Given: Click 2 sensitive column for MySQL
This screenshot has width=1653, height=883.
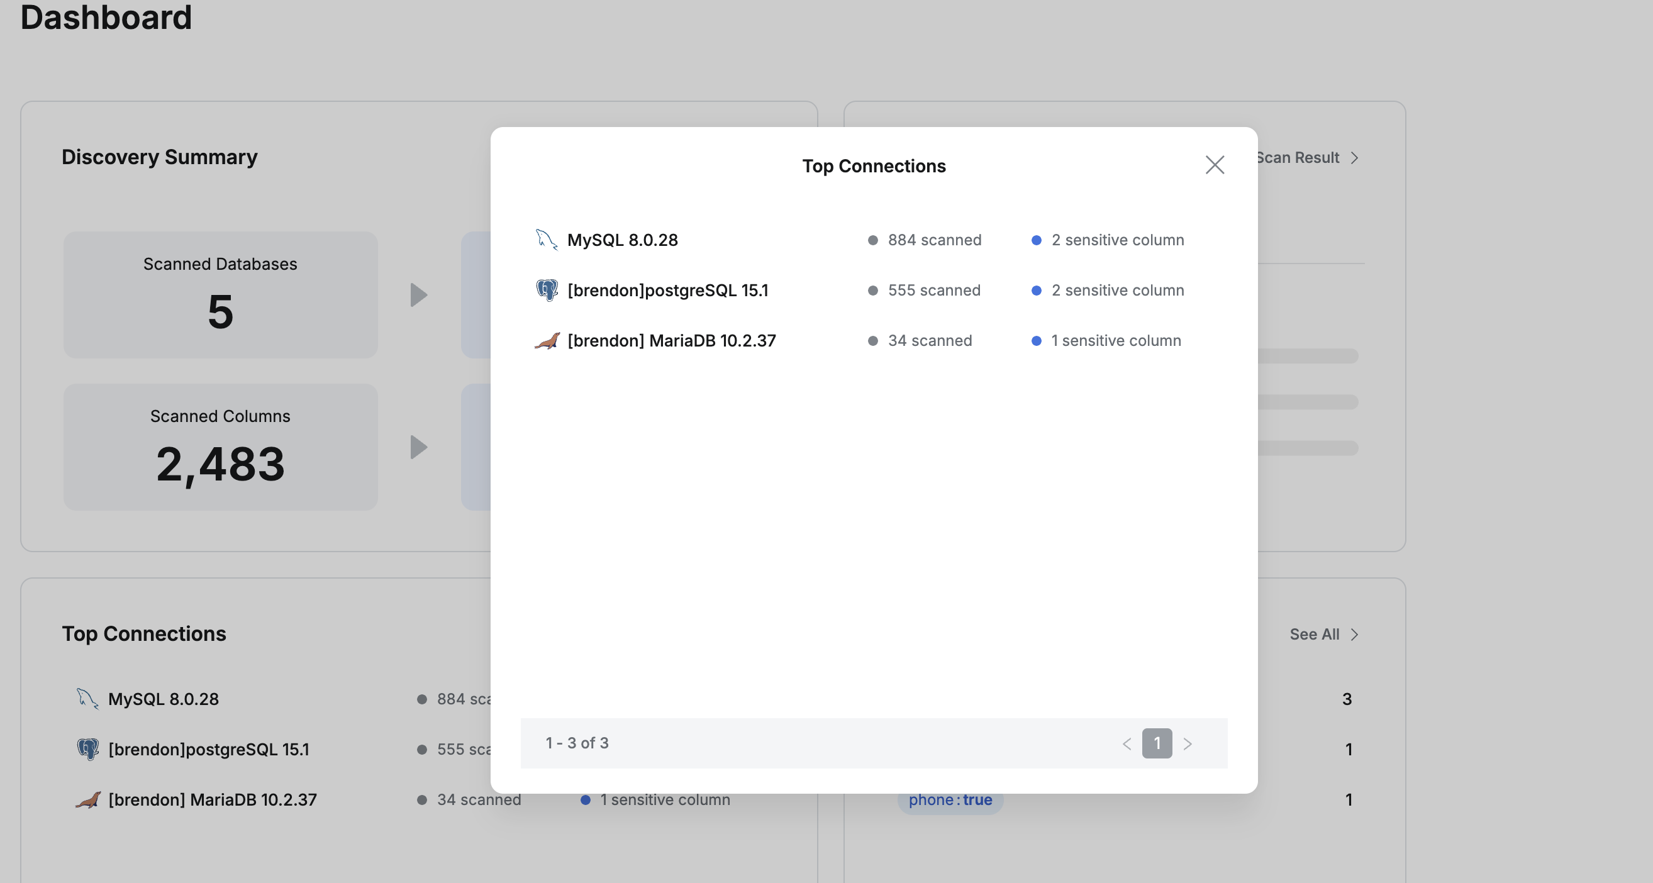Looking at the screenshot, I should 1117,240.
